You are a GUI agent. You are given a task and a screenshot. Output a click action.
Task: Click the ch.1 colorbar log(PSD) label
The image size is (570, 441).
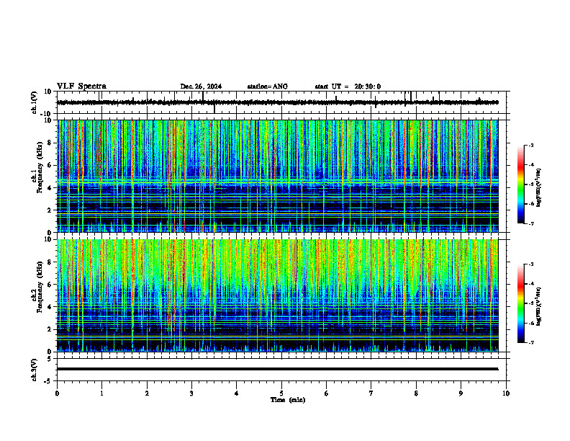pos(539,187)
